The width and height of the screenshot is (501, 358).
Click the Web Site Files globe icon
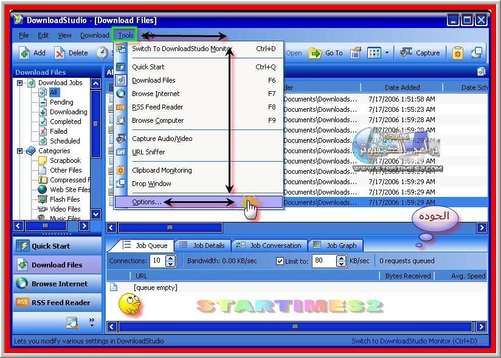42,190
